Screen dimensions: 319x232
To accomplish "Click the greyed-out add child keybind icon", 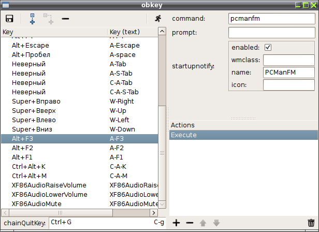I will tap(49, 19).
